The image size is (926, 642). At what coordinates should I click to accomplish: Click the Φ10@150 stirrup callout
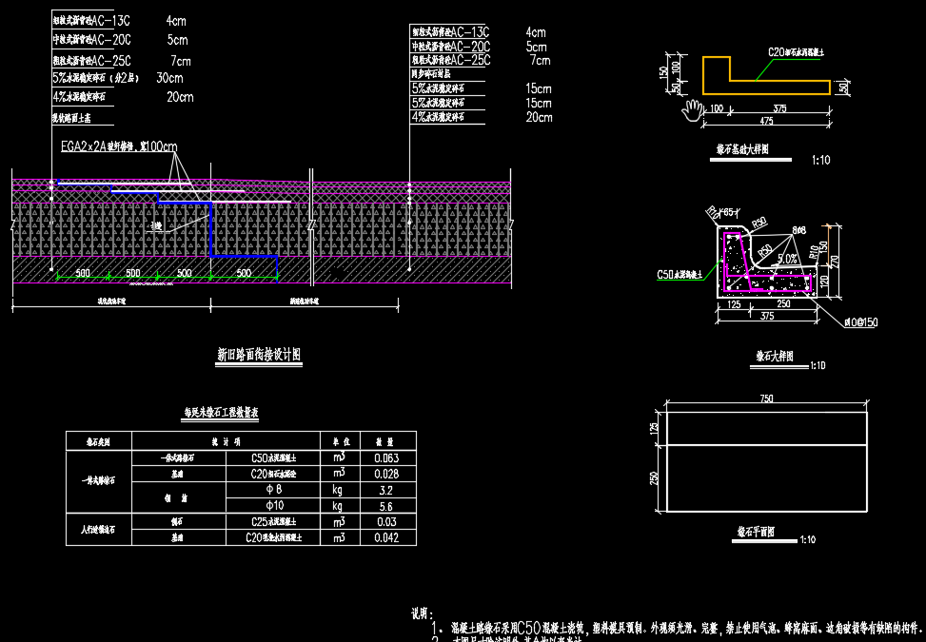(861, 322)
